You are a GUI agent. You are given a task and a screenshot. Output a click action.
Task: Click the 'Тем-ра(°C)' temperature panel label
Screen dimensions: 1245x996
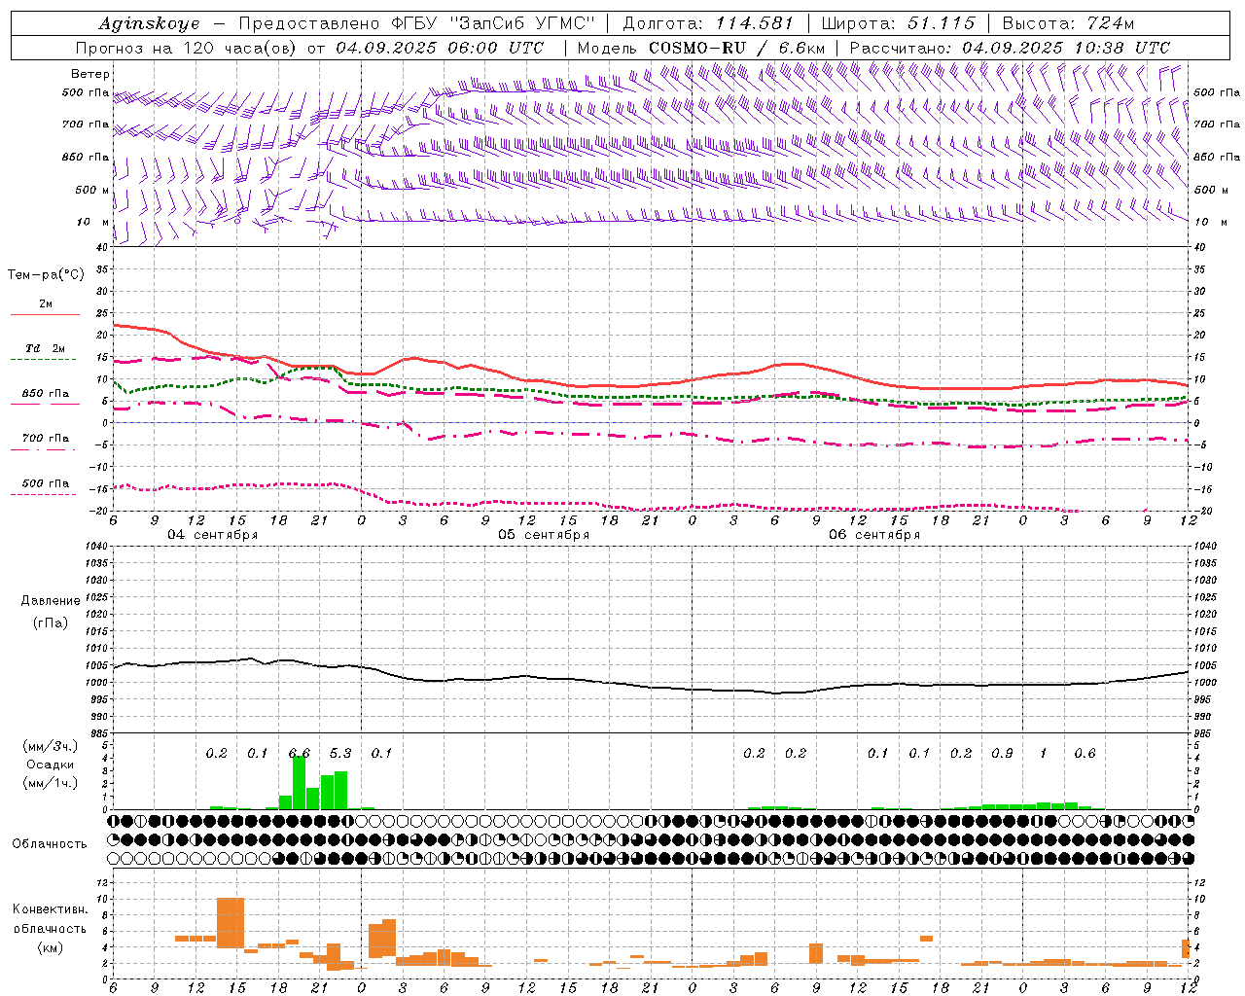pyautogui.click(x=46, y=275)
